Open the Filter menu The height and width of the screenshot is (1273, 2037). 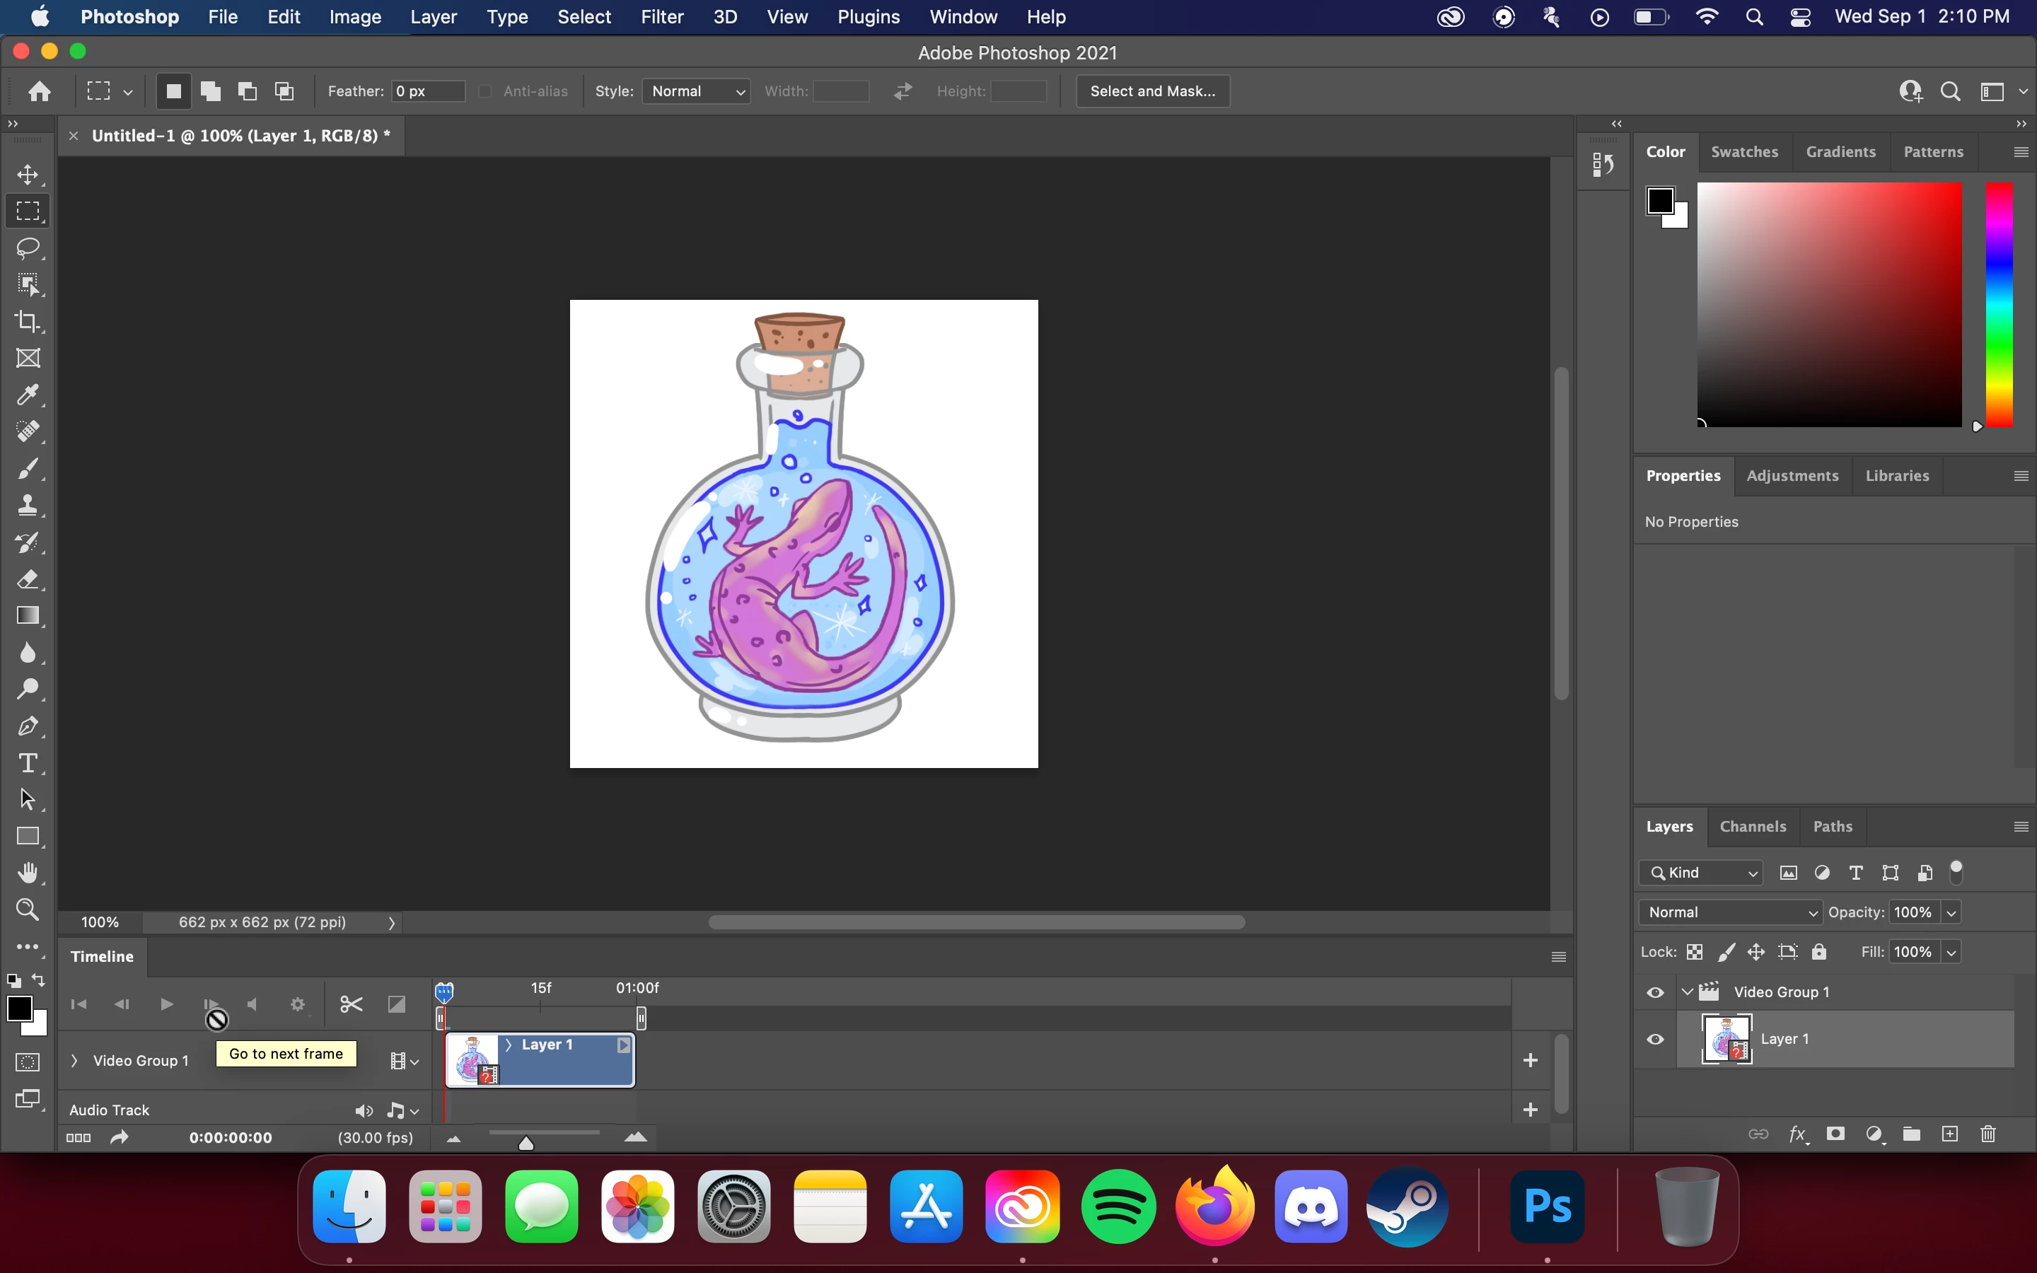coord(661,17)
